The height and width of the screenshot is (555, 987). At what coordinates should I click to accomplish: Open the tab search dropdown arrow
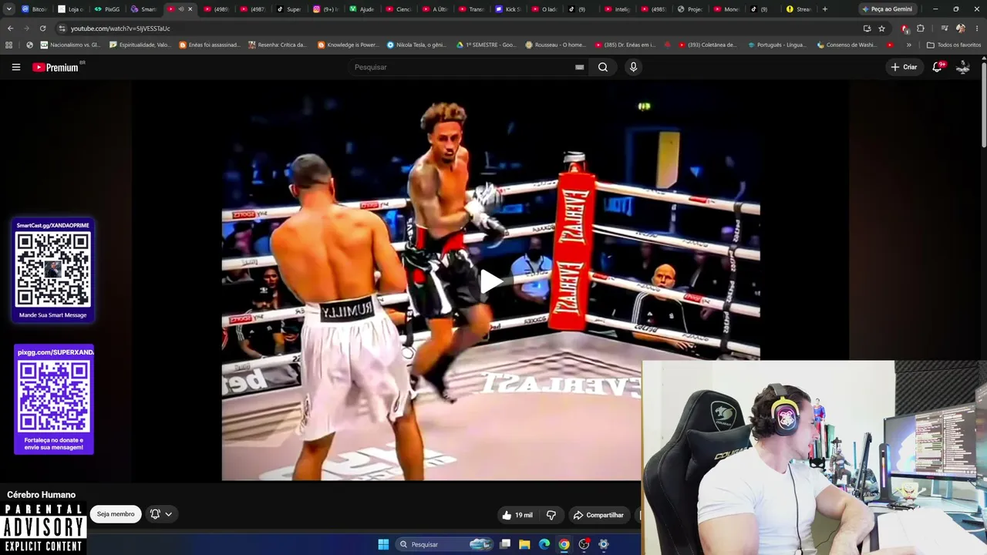pyautogui.click(x=9, y=9)
